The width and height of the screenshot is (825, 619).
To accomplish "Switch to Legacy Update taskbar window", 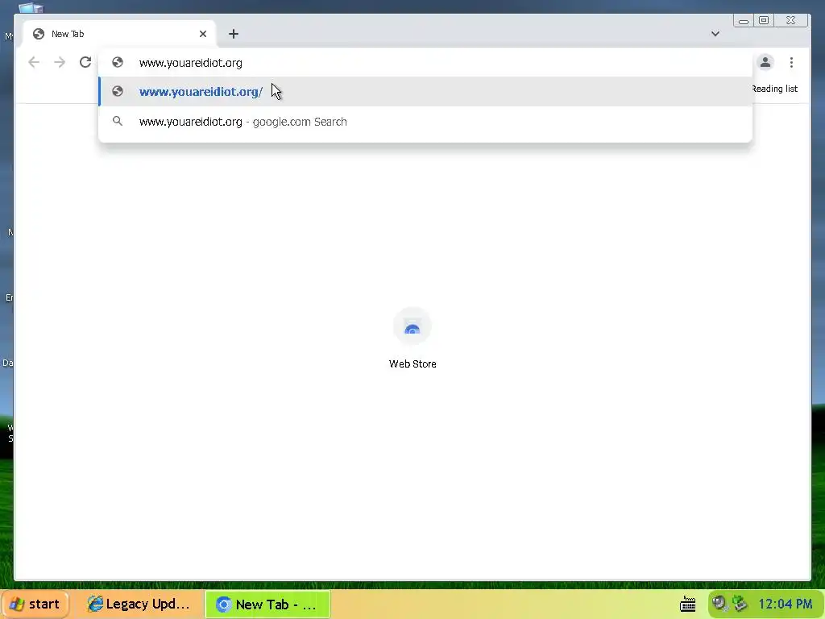I will [139, 604].
